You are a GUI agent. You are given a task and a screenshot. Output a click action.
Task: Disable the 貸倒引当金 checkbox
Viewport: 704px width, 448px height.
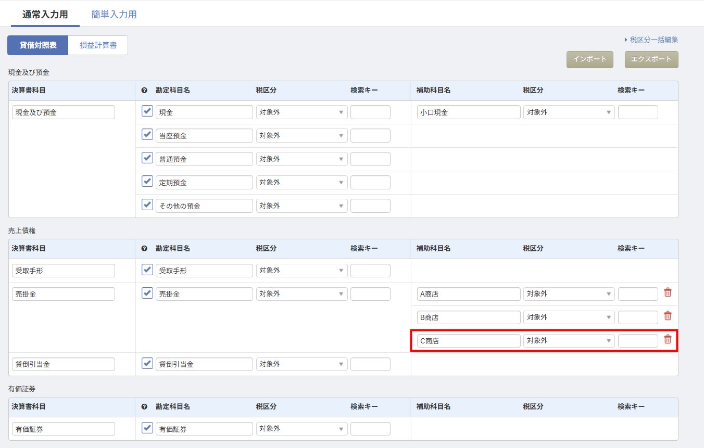[147, 364]
